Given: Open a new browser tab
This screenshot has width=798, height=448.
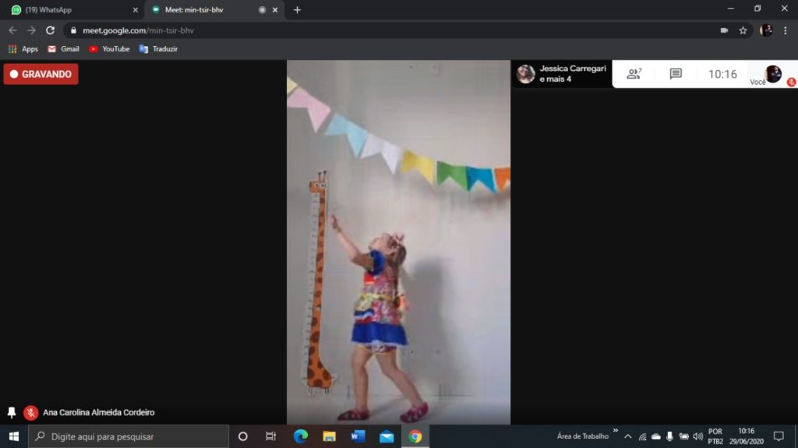Looking at the screenshot, I should tap(297, 9).
